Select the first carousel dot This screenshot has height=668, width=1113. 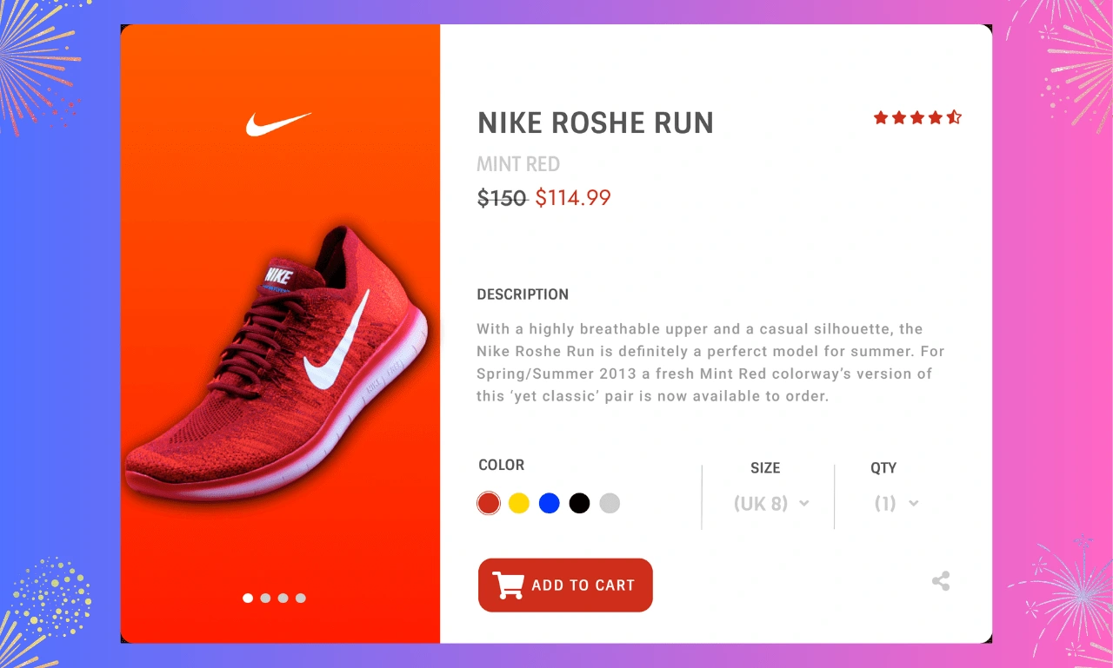(248, 598)
